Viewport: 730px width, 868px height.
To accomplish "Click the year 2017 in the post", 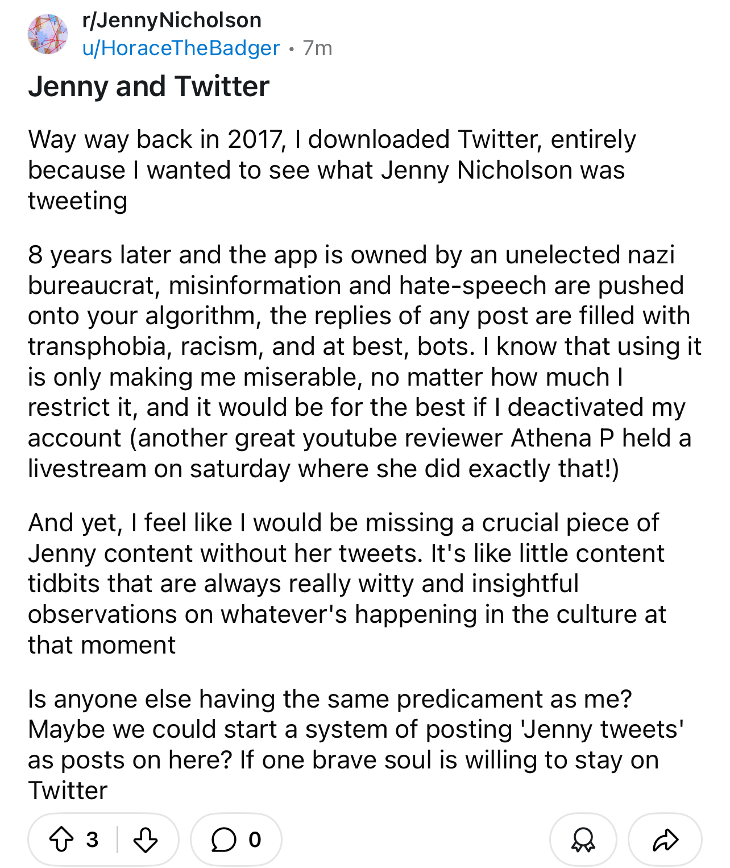I will coord(255,140).
